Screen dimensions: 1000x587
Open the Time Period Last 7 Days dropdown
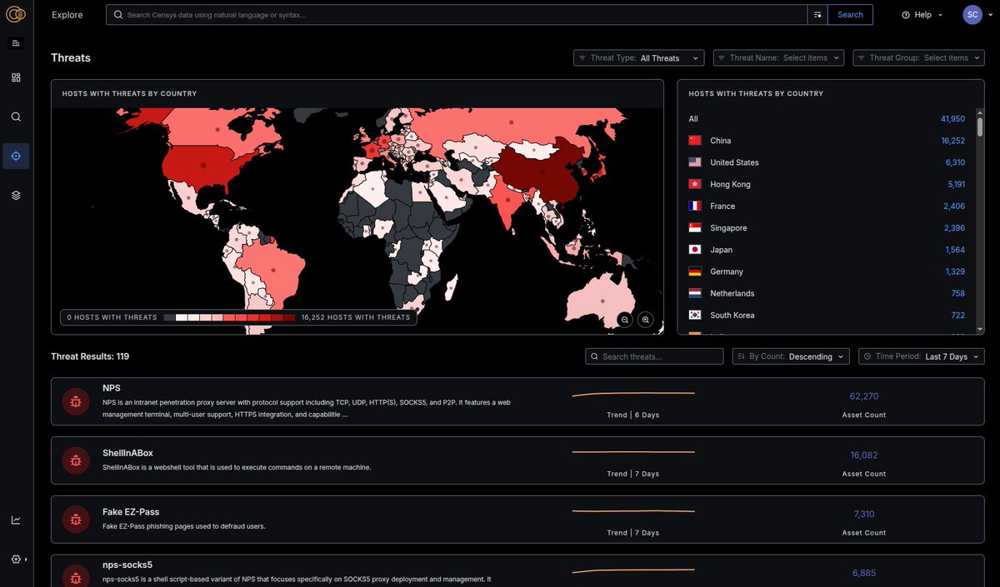(921, 356)
